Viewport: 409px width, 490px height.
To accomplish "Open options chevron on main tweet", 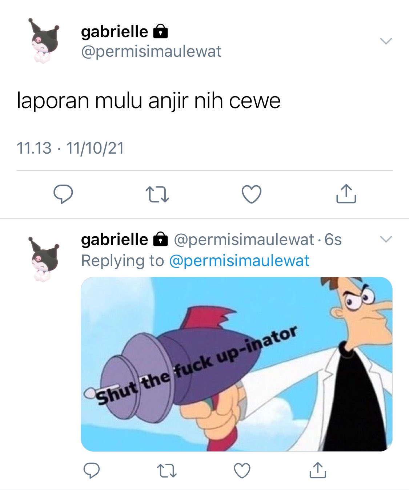I will [x=386, y=41].
